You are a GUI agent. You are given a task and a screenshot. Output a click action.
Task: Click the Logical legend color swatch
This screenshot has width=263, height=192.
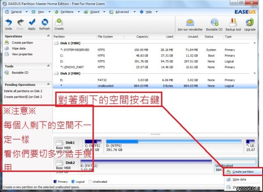(x=73, y=181)
